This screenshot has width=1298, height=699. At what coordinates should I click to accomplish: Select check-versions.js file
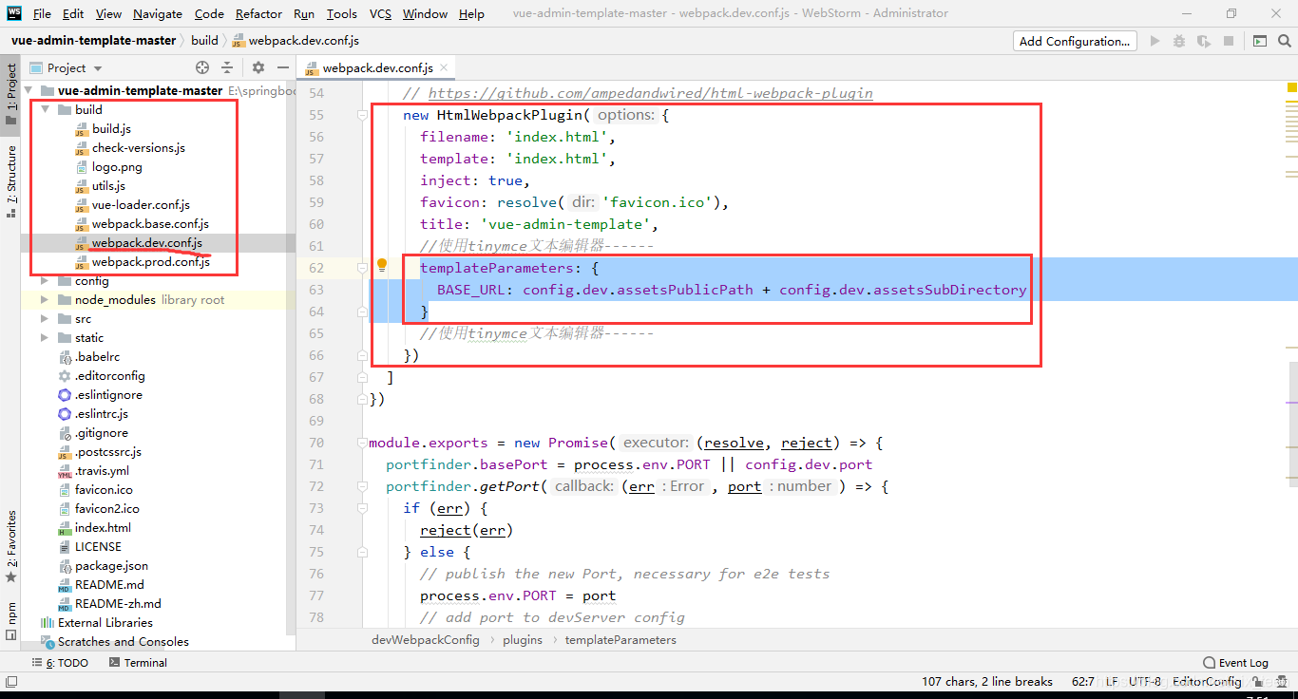(138, 148)
